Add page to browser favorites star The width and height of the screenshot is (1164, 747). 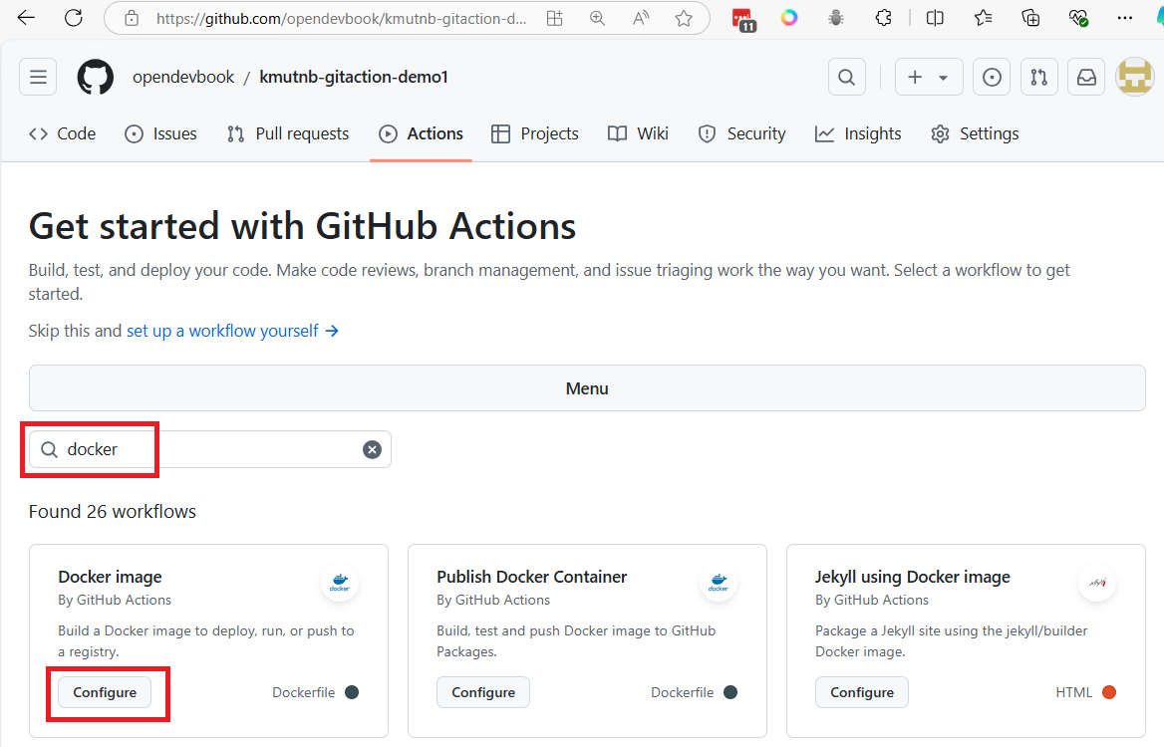click(x=684, y=18)
